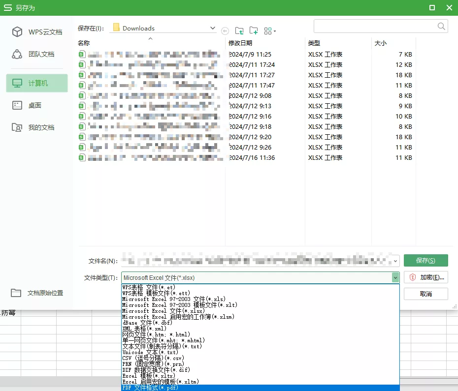Select 计算机 in the location sidebar

(37, 83)
